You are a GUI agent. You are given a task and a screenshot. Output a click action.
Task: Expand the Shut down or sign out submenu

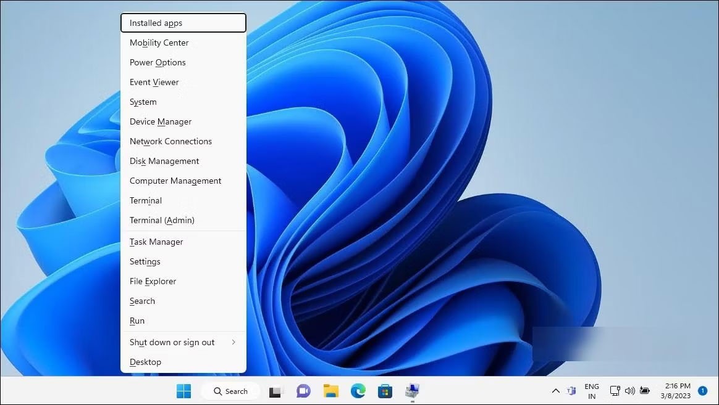pyautogui.click(x=183, y=342)
